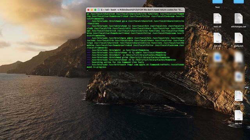Image resolution: width=250 pixels, height=140 pixels.
Task: Select the TXT file icon beside delta.txt
Action: tap(217, 38)
